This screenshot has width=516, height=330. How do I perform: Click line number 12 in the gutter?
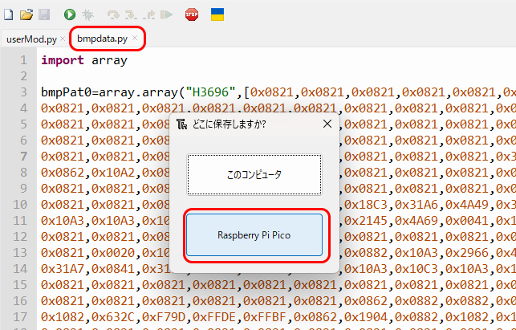point(20,237)
